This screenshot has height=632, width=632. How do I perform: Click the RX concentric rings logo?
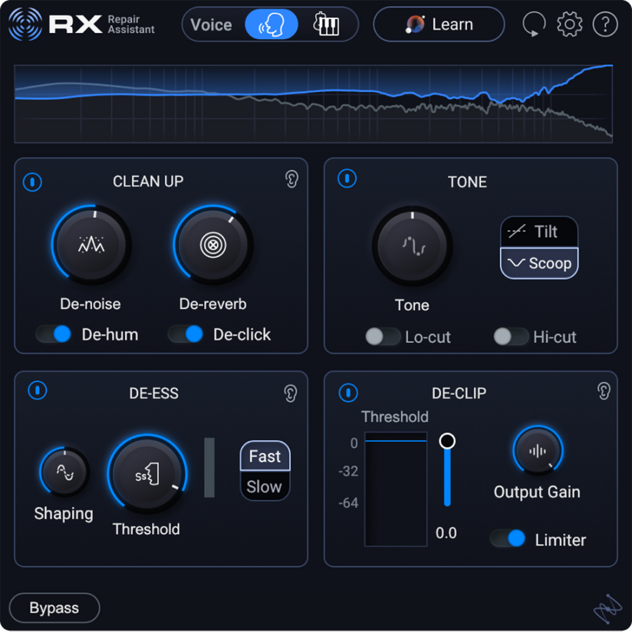[25, 25]
